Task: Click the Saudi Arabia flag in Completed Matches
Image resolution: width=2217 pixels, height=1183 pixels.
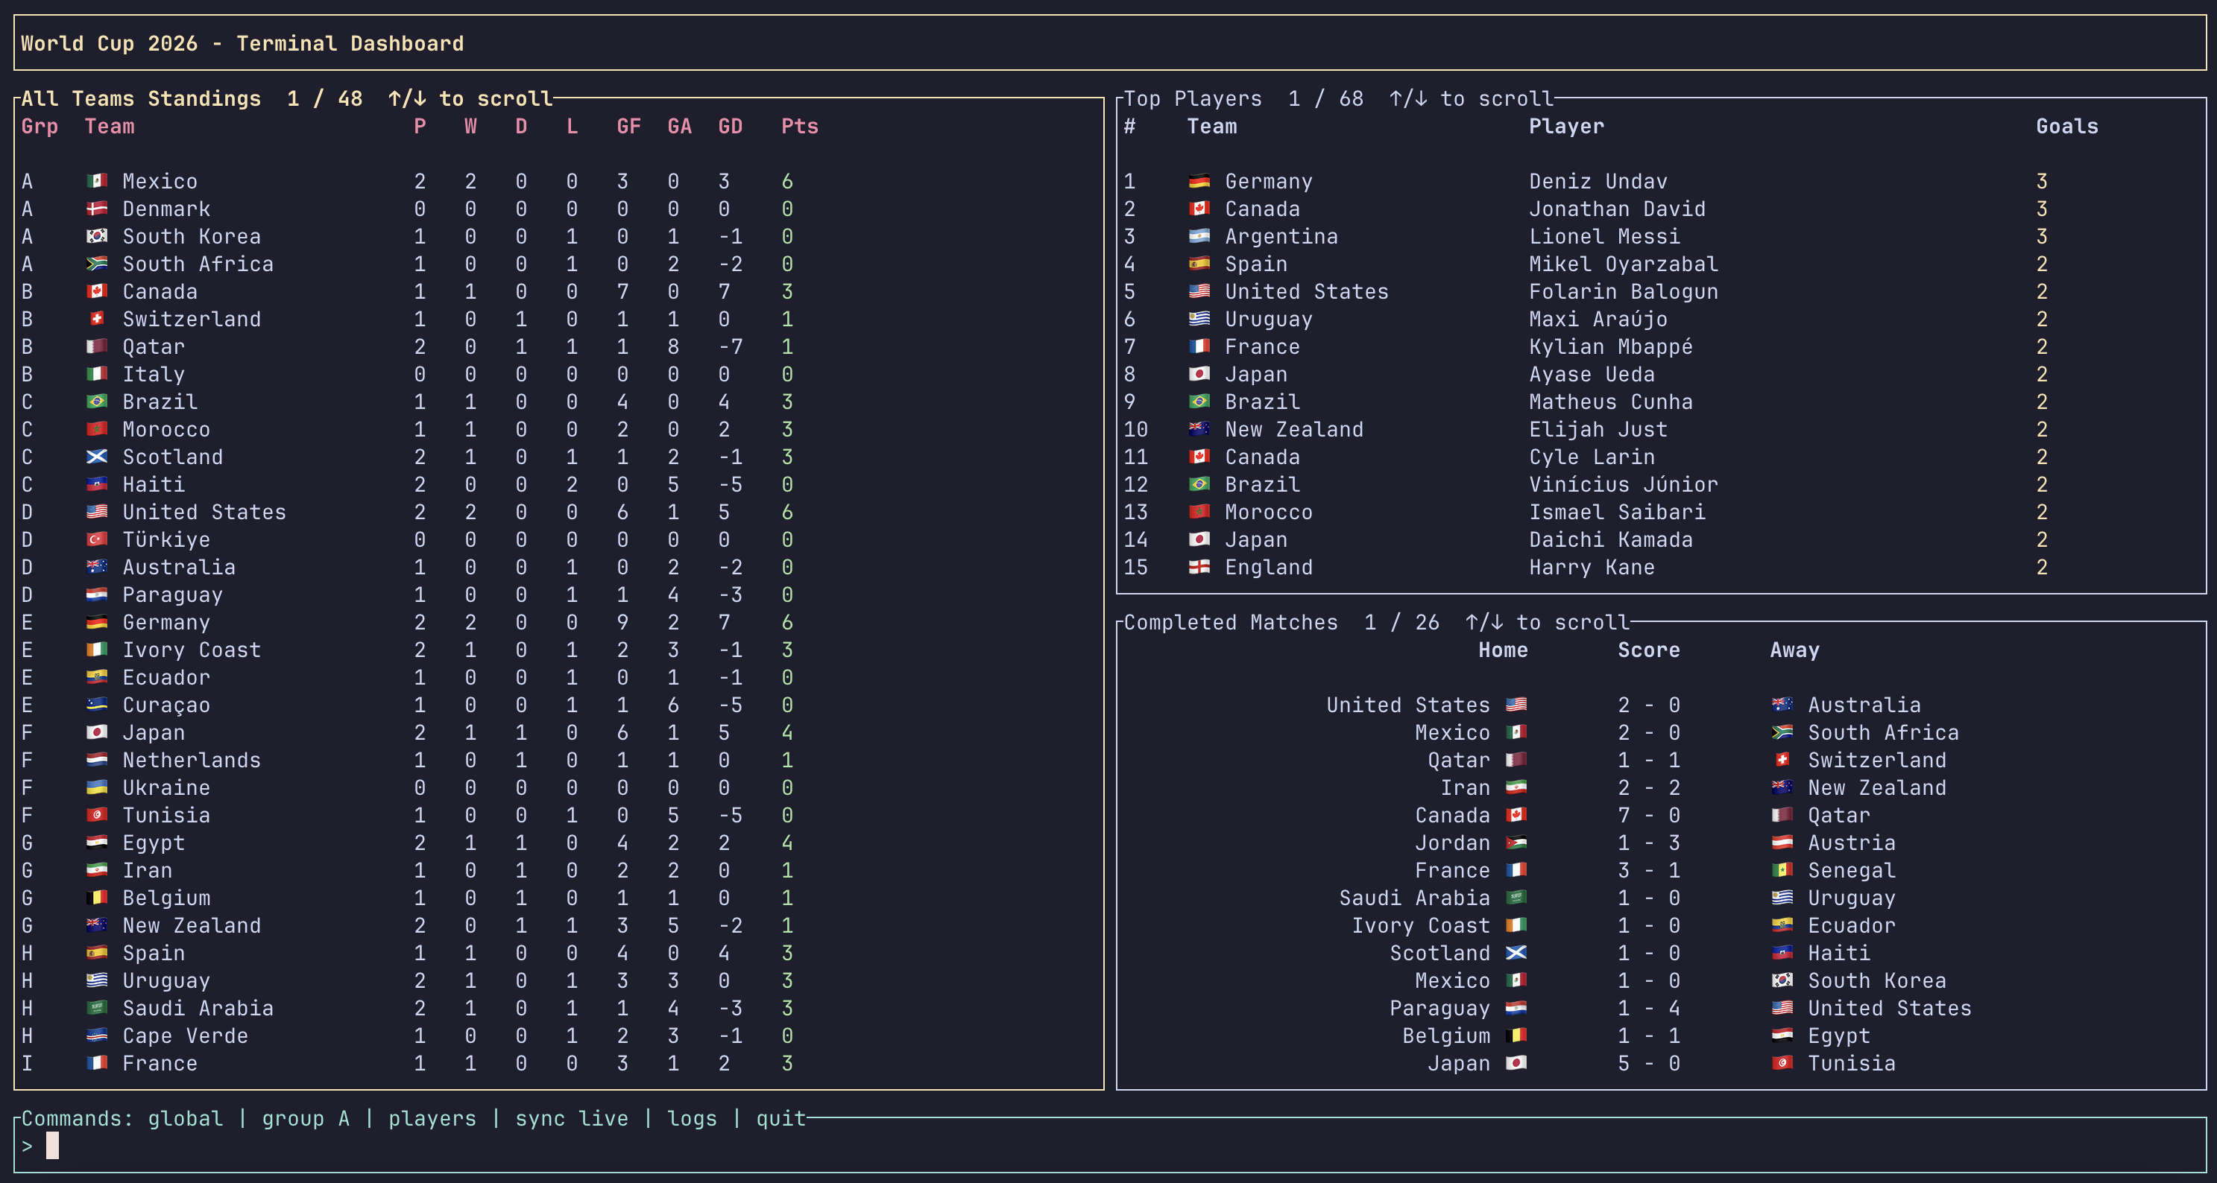Action: (1516, 898)
